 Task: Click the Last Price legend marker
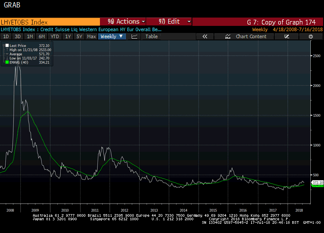click(6, 46)
